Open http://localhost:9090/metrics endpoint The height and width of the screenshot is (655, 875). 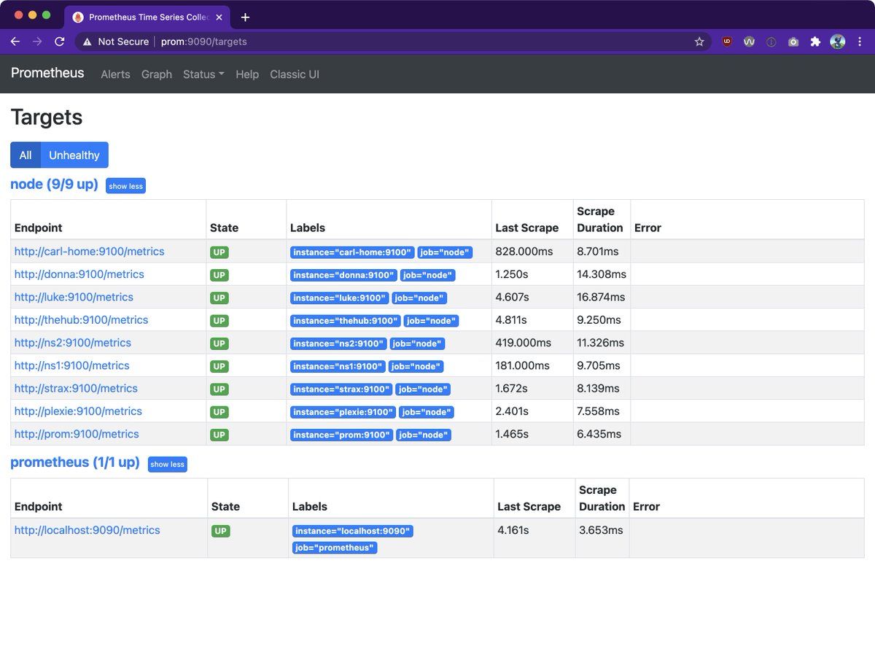click(87, 530)
